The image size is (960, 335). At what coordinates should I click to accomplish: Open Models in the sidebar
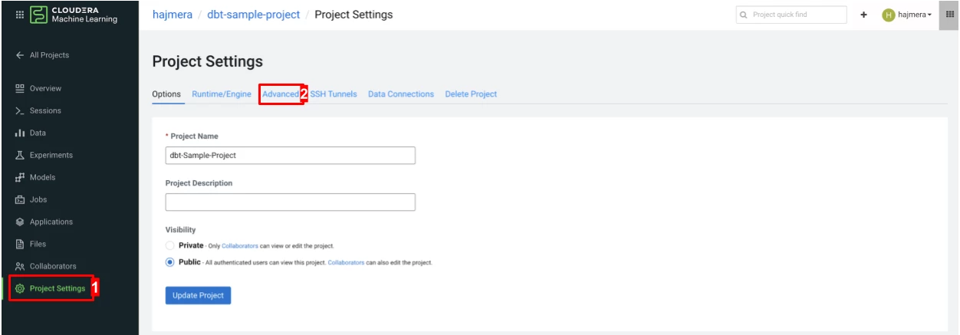(x=35, y=177)
